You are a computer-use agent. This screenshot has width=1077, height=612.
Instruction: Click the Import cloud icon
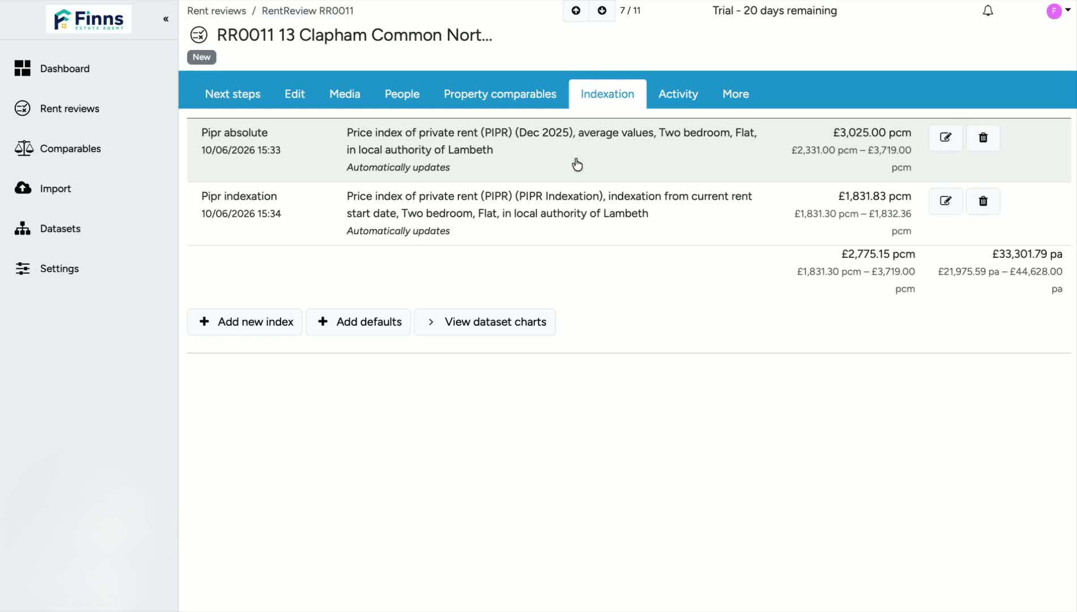[x=23, y=188]
